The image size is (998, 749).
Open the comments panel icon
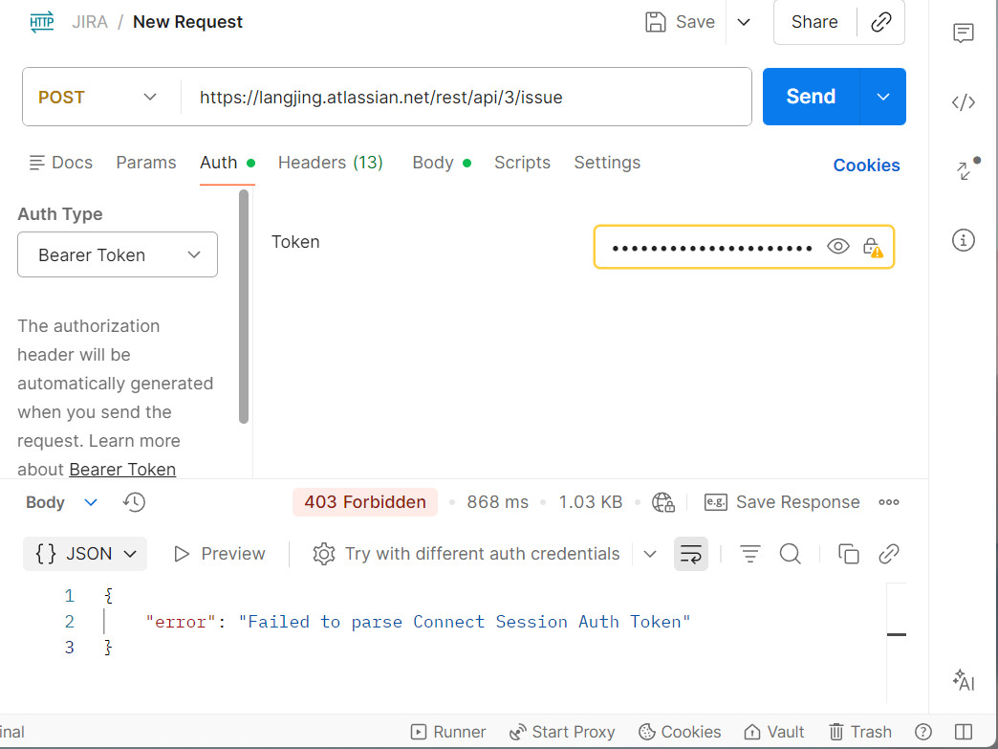[963, 33]
